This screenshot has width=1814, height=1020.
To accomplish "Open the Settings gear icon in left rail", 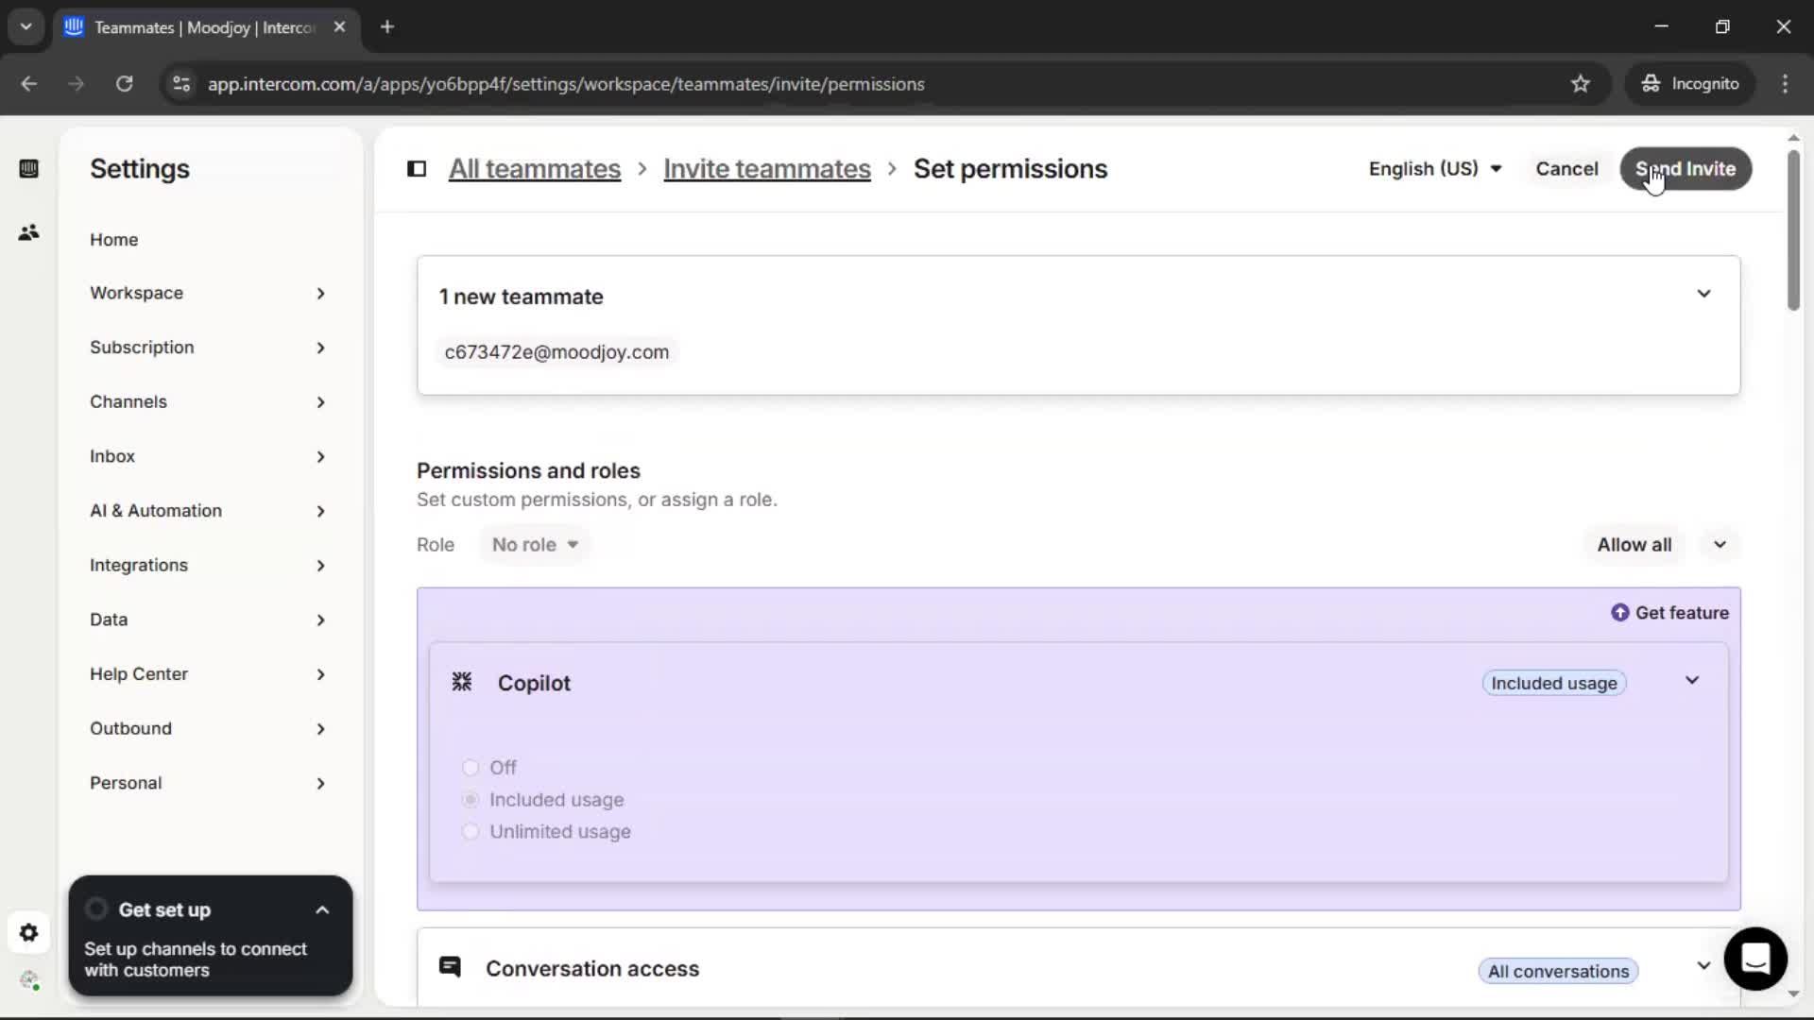I will pos(28,933).
